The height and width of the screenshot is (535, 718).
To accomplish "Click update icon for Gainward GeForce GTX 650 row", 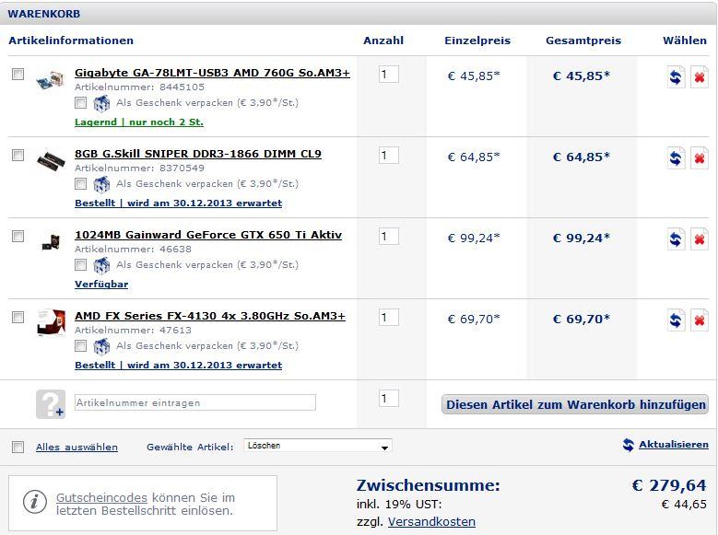I will (x=676, y=239).
